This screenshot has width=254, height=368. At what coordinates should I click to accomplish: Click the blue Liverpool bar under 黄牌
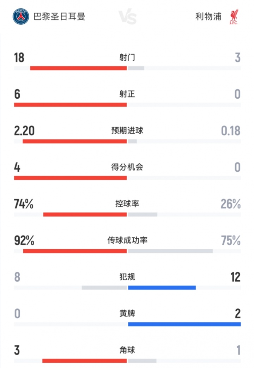(184, 324)
